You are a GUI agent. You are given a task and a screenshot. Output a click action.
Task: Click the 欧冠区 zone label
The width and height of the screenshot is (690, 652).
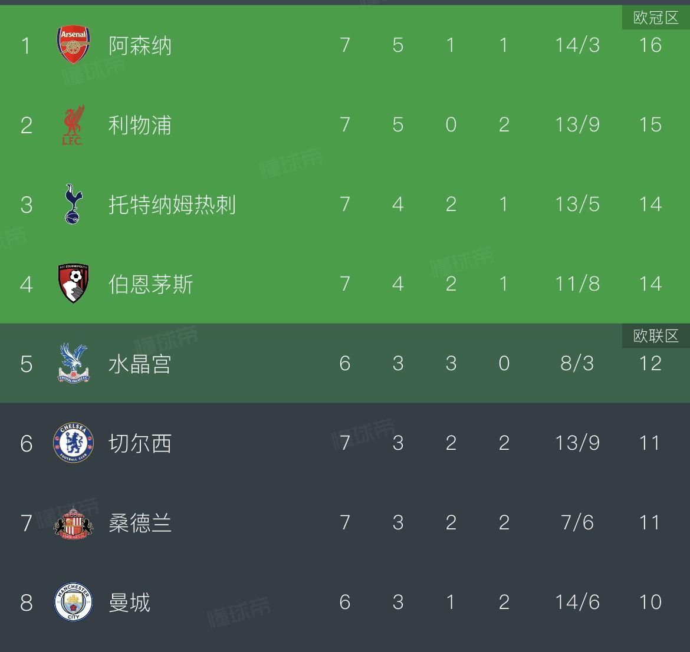click(656, 18)
